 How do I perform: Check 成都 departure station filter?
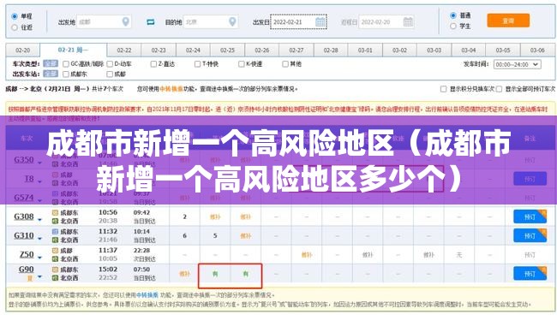[x=110, y=74]
